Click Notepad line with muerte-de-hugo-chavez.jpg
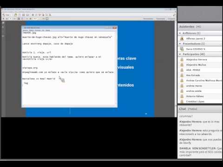 coord(67,37)
